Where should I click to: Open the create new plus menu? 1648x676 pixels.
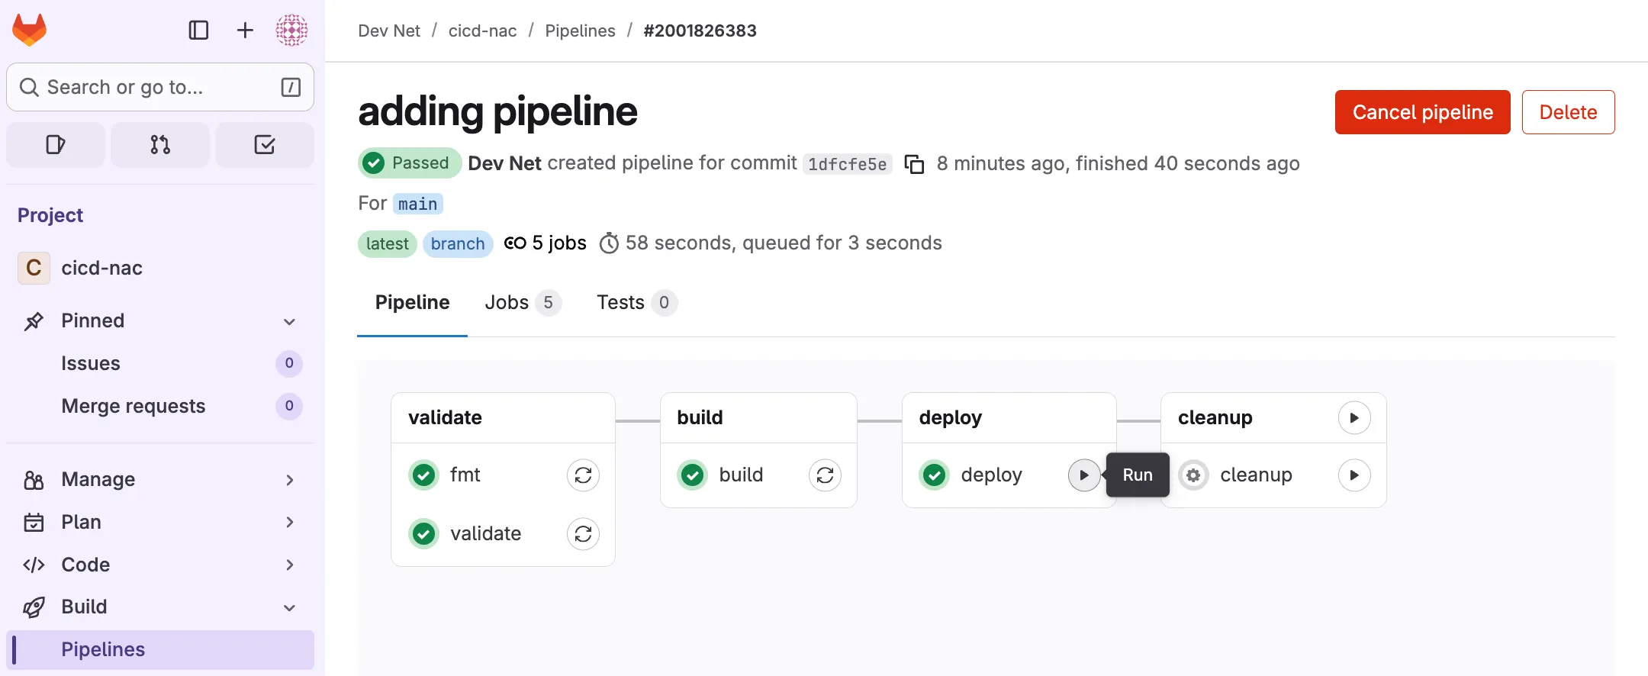click(x=245, y=31)
